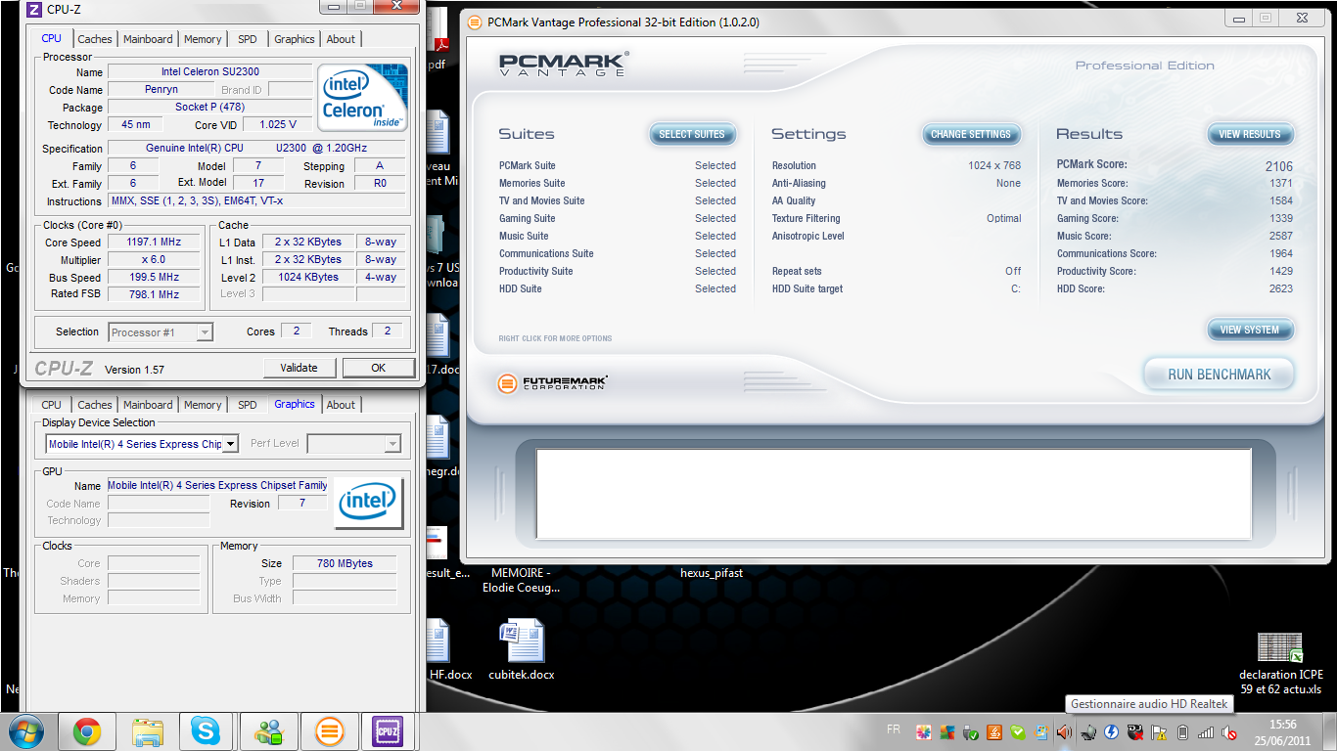This screenshot has width=1337, height=751.
Task: Click the Gaming Suite row label
Action: 527,218
